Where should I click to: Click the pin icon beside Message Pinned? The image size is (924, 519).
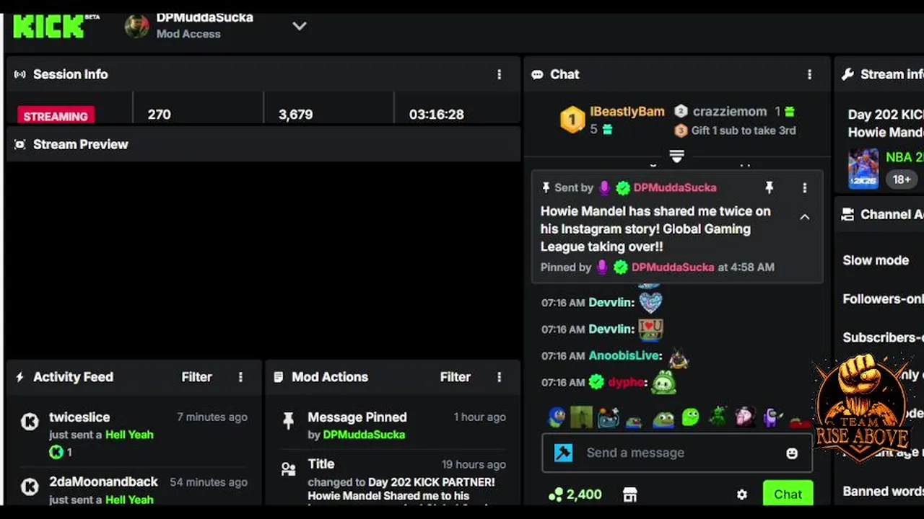point(289,421)
